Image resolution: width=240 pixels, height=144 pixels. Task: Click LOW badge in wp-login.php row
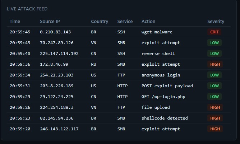pyautogui.click(x=214, y=97)
